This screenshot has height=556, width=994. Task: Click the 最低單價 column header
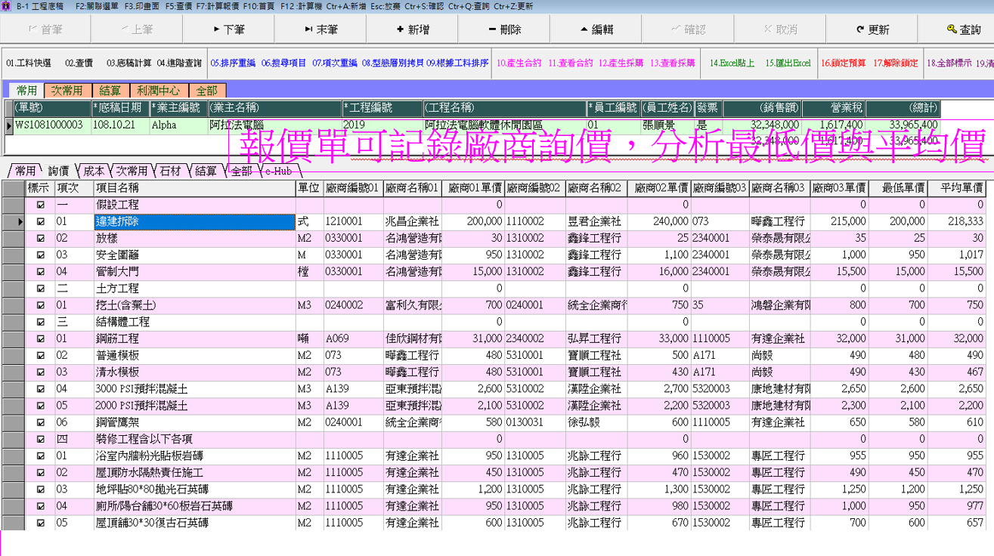[899, 188]
